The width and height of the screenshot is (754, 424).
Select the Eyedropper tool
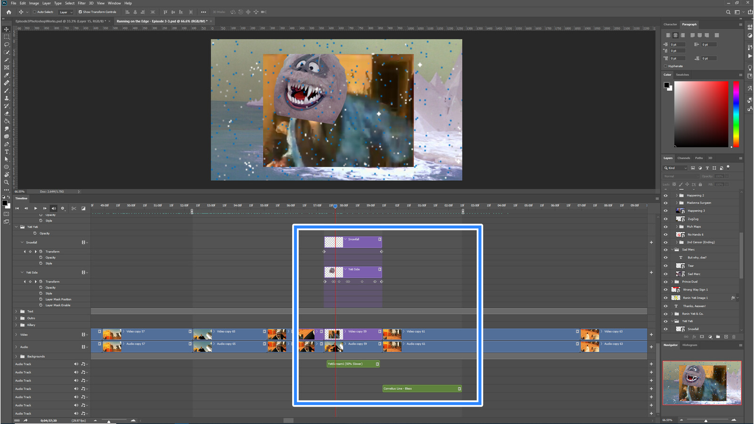pos(7,75)
